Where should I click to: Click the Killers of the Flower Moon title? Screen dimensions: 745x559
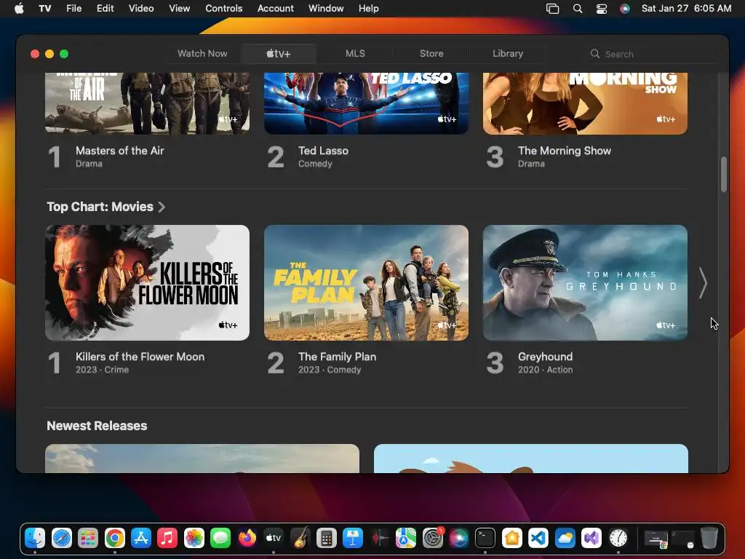[x=140, y=357]
